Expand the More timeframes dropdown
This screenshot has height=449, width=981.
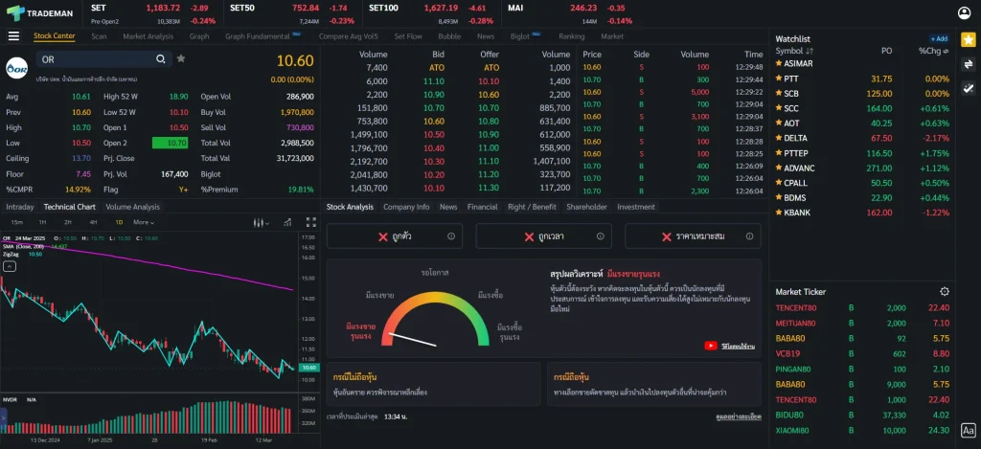point(144,222)
